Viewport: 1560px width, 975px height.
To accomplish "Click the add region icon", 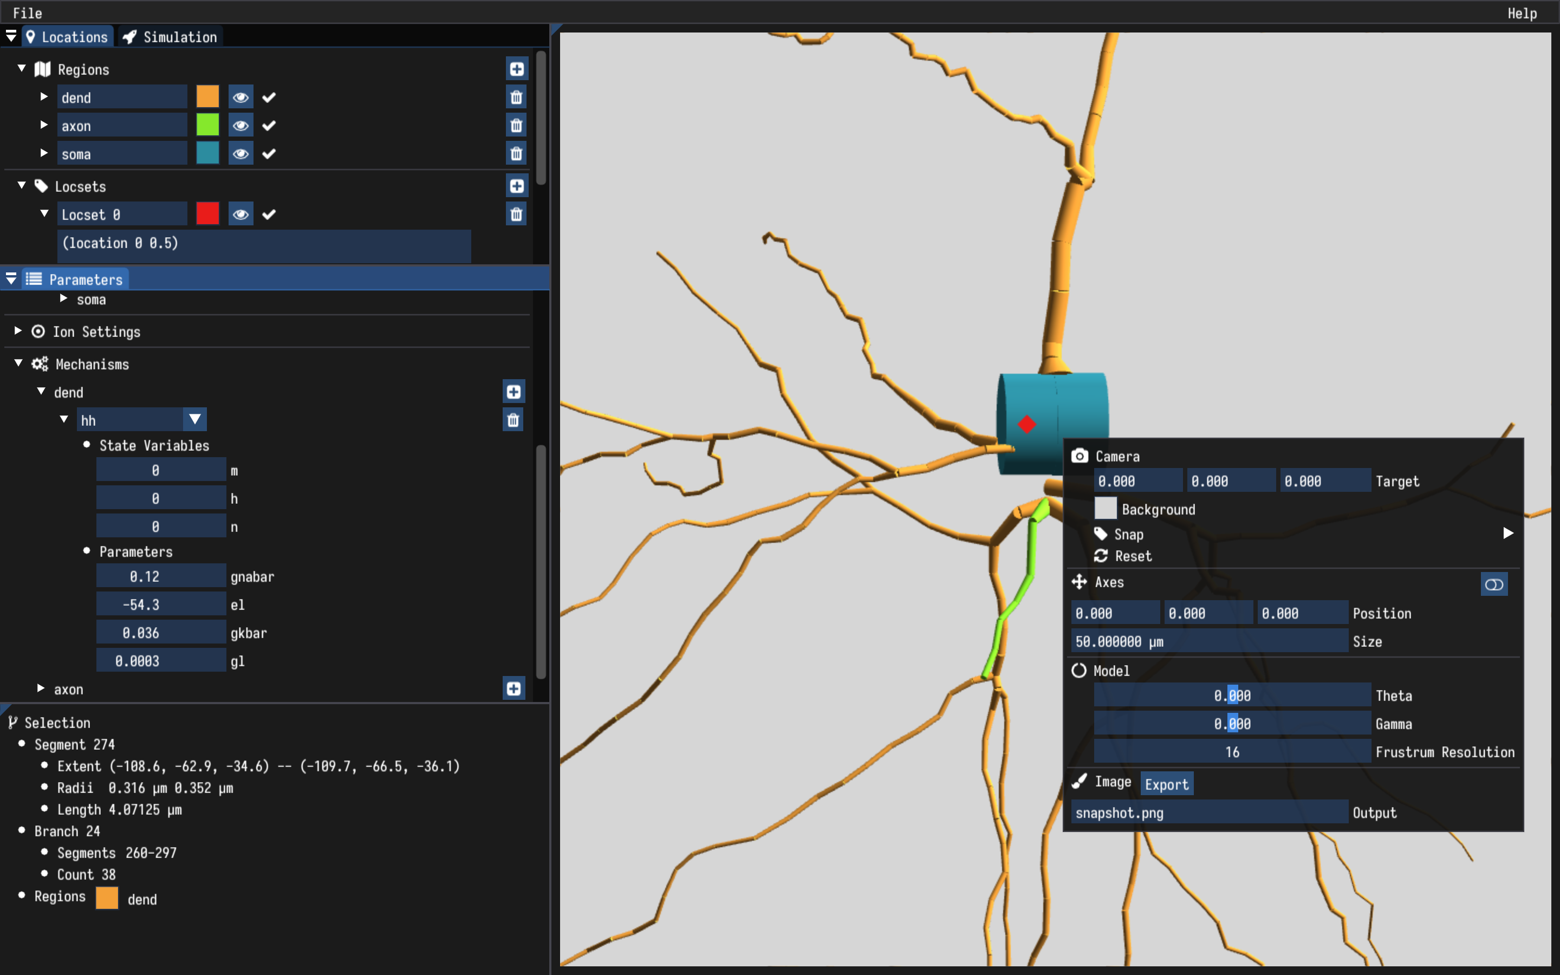I will [515, 70].
